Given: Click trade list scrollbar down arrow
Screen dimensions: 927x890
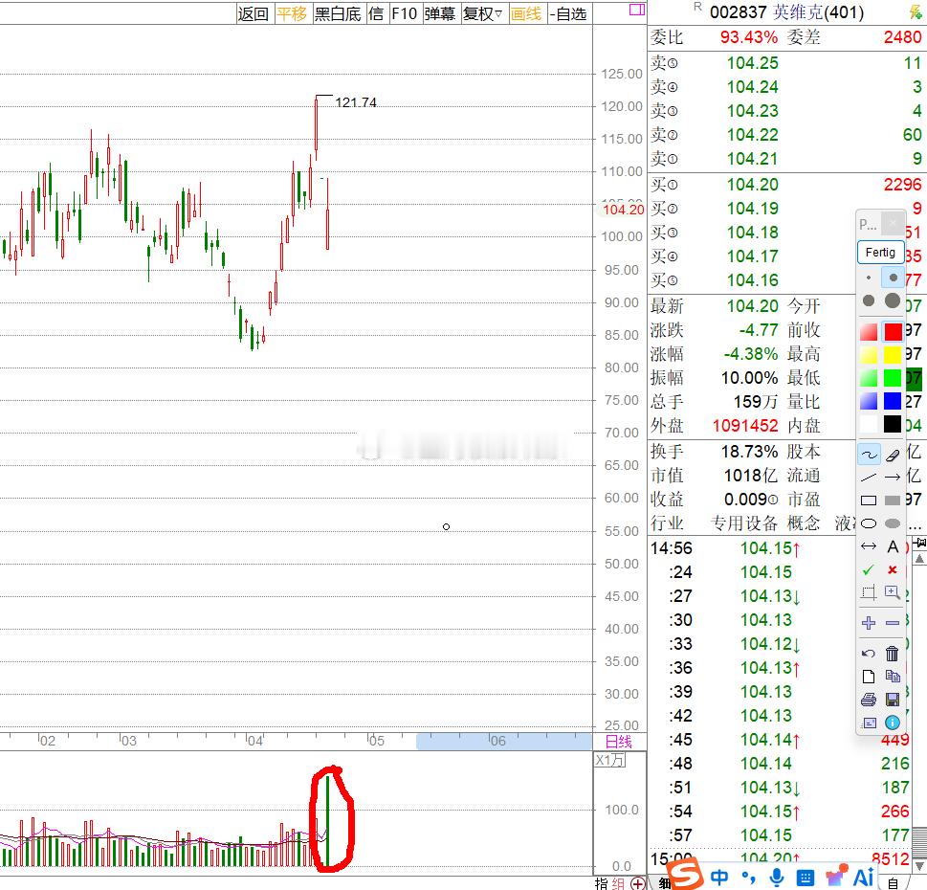Looking at the screenshot, I should coord(920,866).
